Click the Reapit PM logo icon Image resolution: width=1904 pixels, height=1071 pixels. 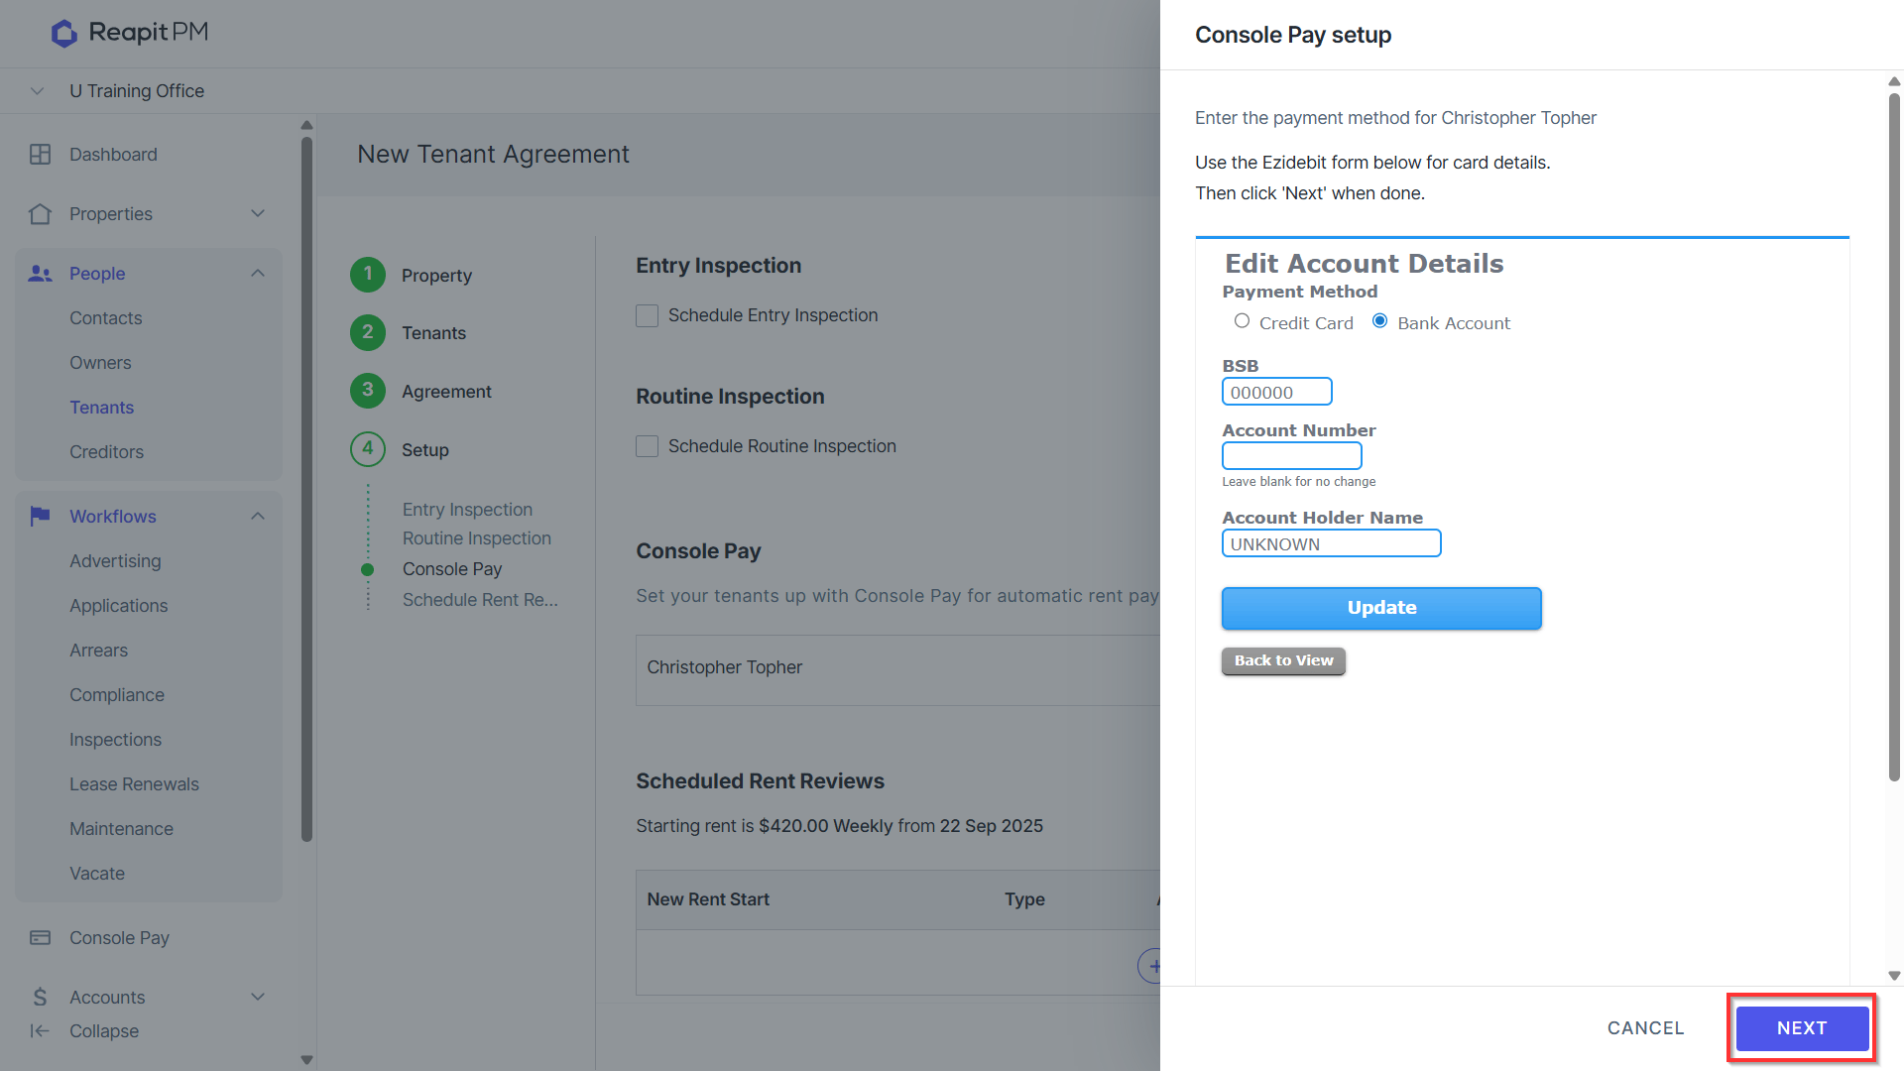tap(64, 33)
